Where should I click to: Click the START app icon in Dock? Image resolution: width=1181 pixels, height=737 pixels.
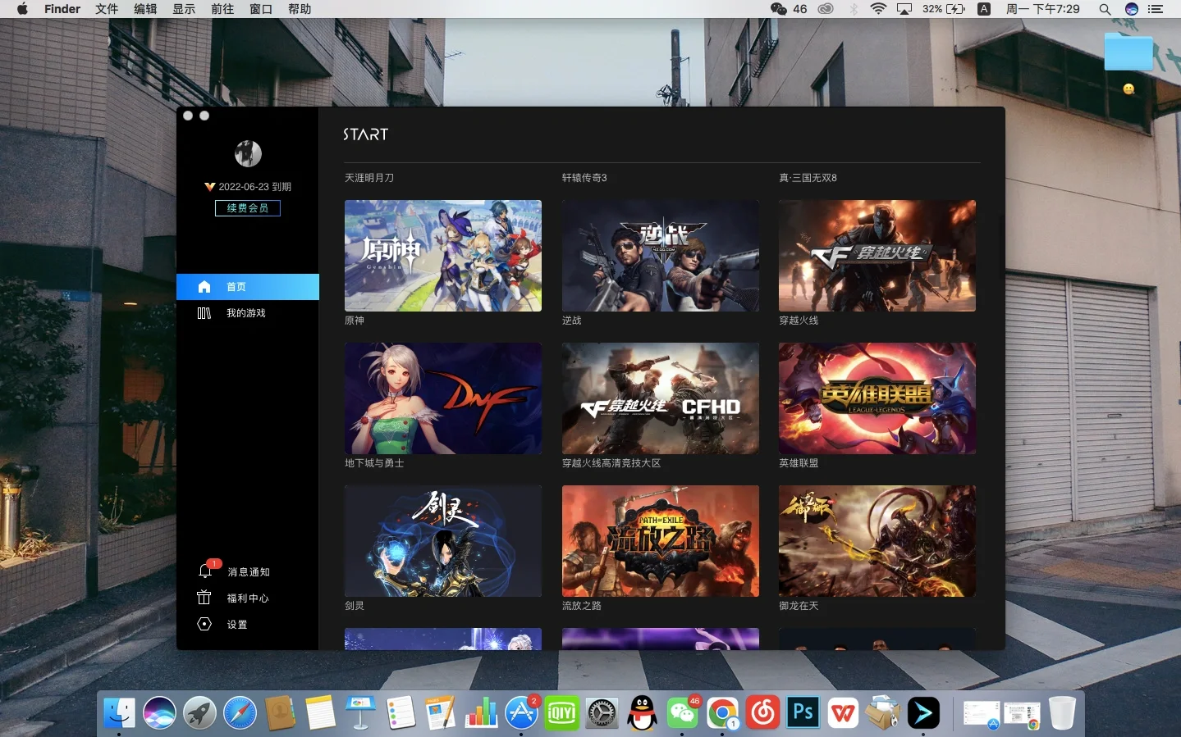pos(923,713)
